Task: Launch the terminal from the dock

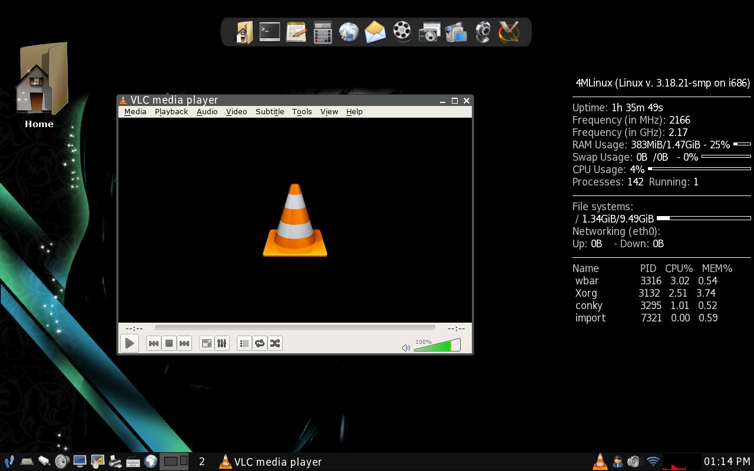Action: (x=270, y=32)
